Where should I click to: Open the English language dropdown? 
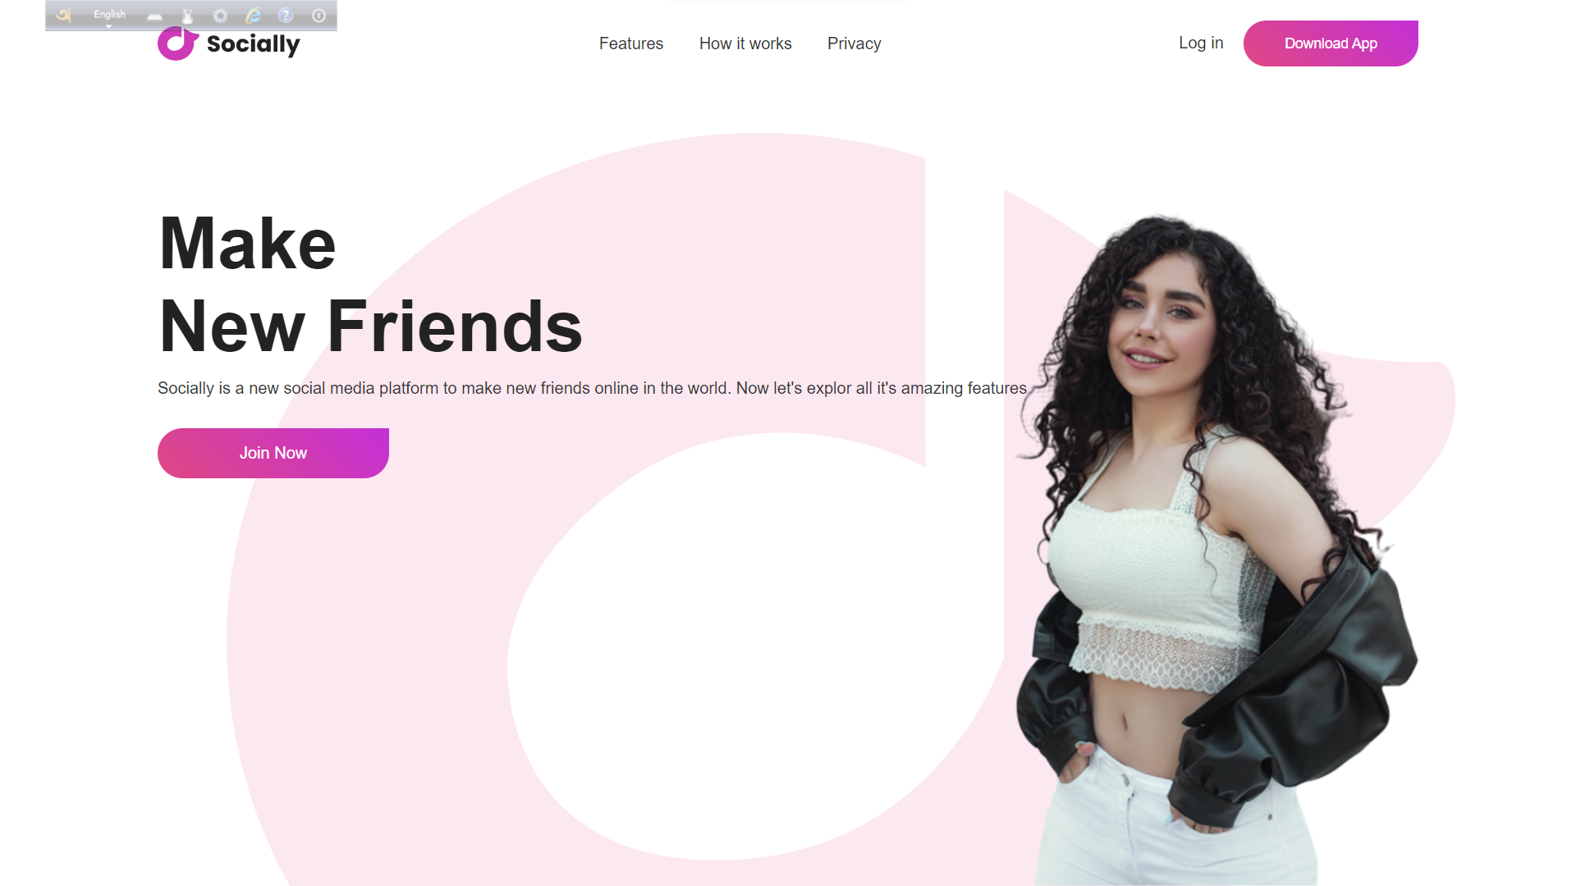109,15
